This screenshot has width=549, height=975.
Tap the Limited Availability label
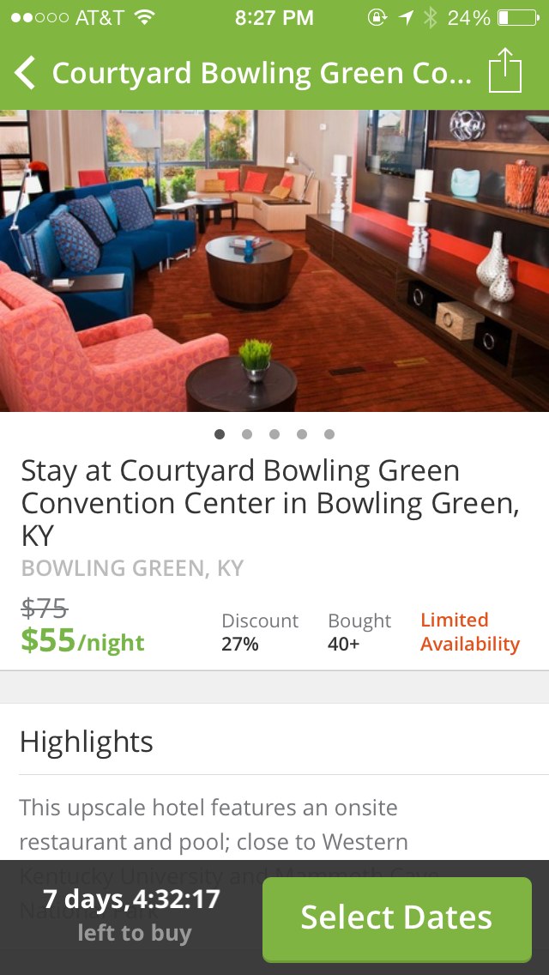click(x=470, y=632)
